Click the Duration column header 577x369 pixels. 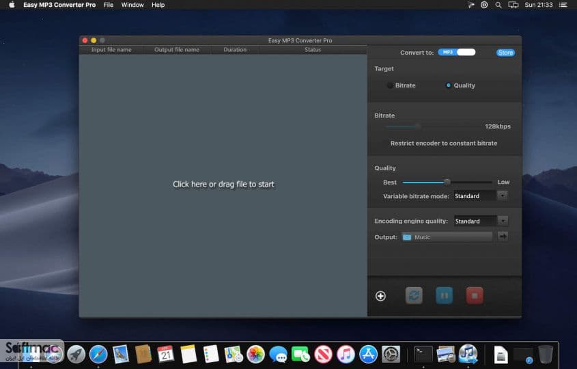pos(235,50)
